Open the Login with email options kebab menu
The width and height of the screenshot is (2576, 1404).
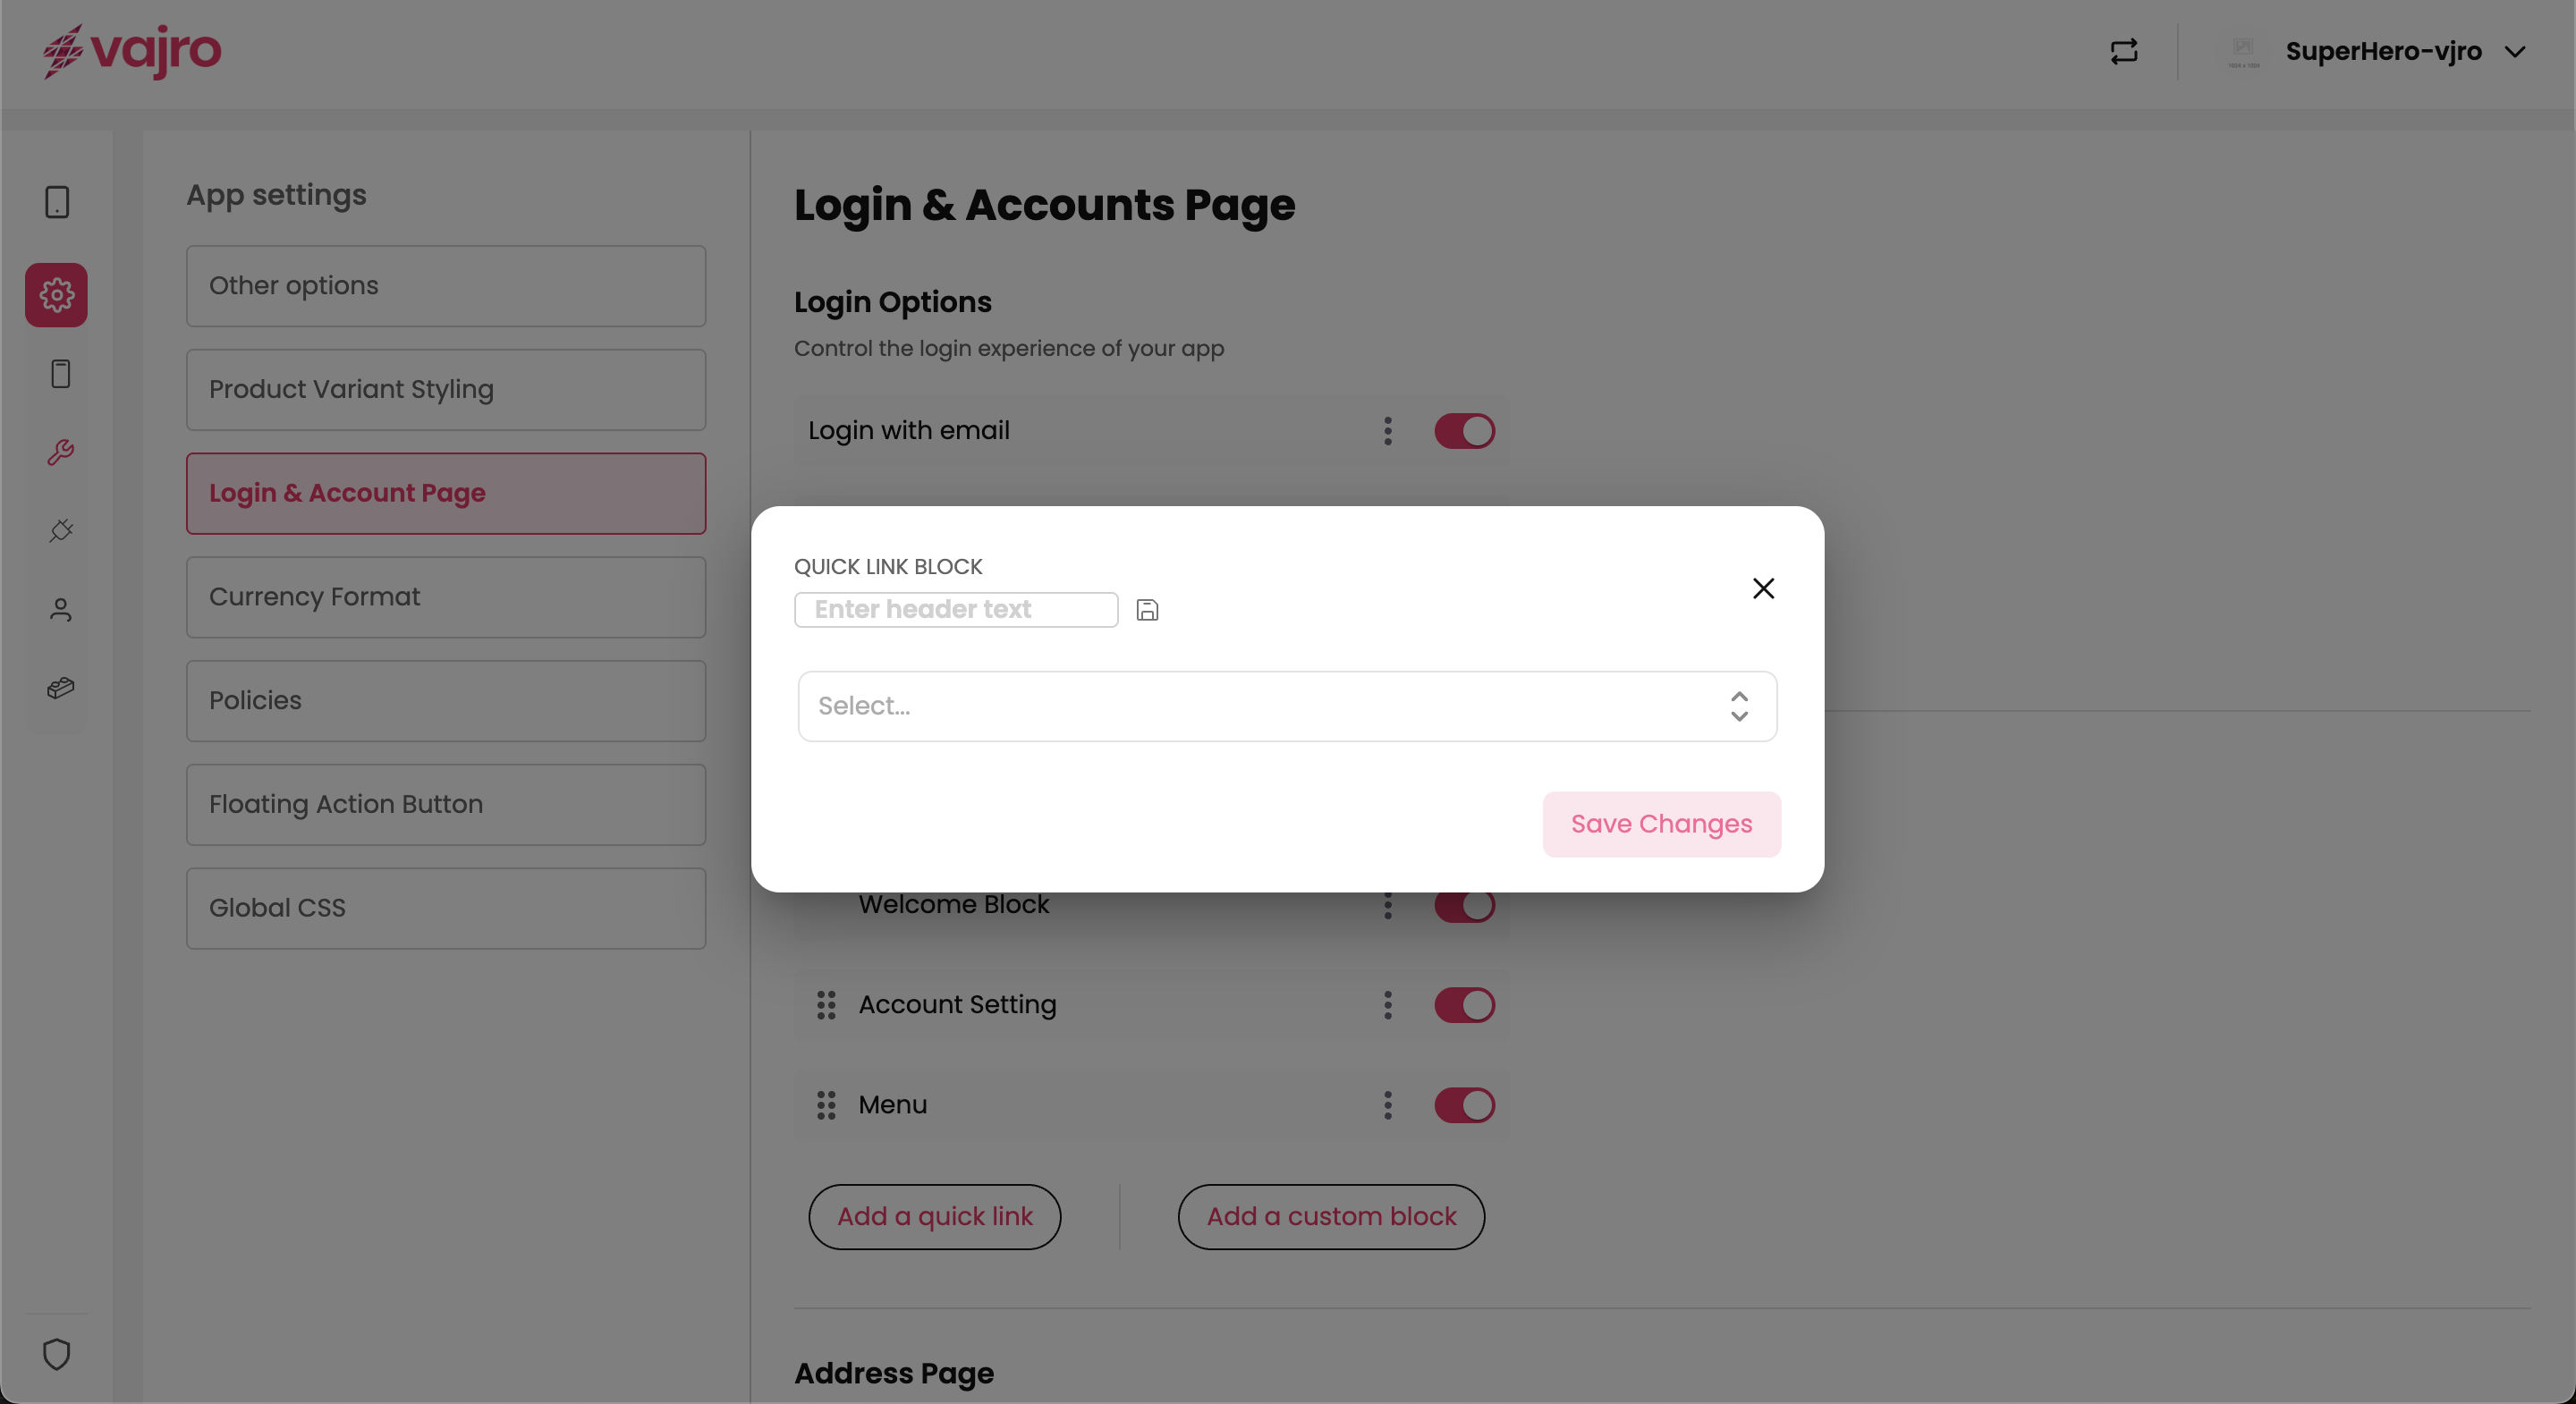click(1387, 431)
